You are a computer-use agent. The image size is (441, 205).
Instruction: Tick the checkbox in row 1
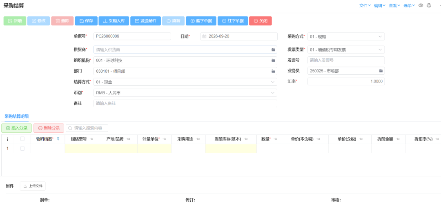(x=22, y=149)
